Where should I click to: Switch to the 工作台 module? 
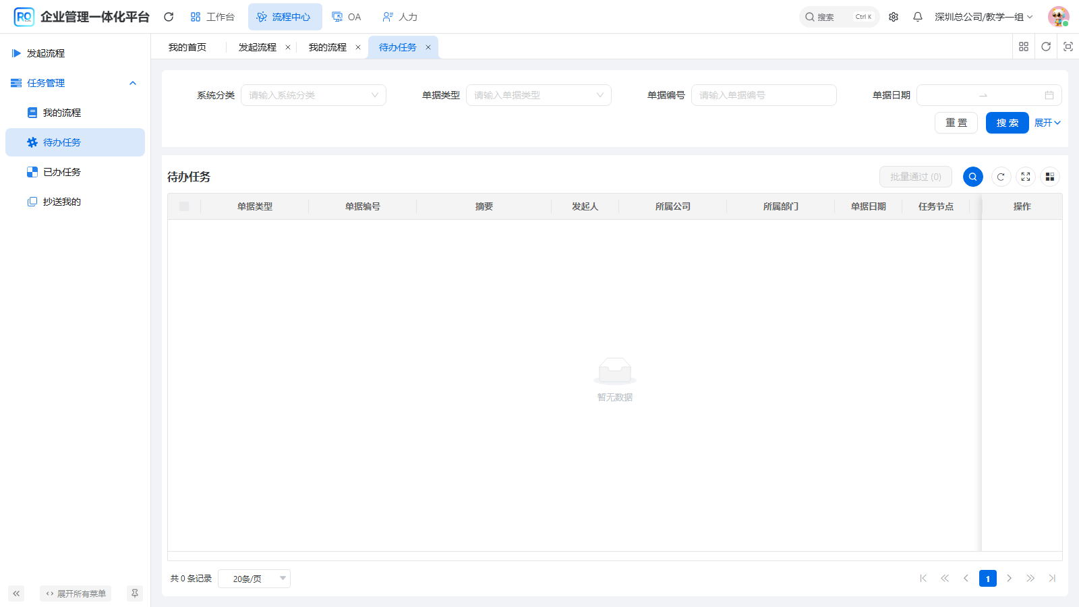coord(212,17)
